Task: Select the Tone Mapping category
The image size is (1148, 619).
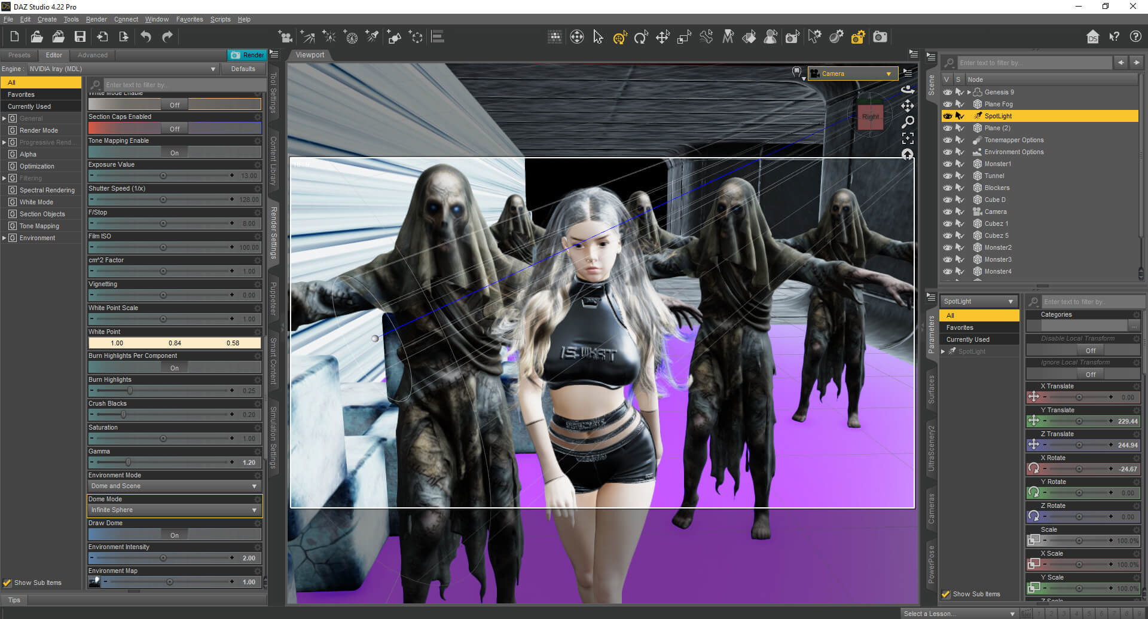Action: [39, 226]
